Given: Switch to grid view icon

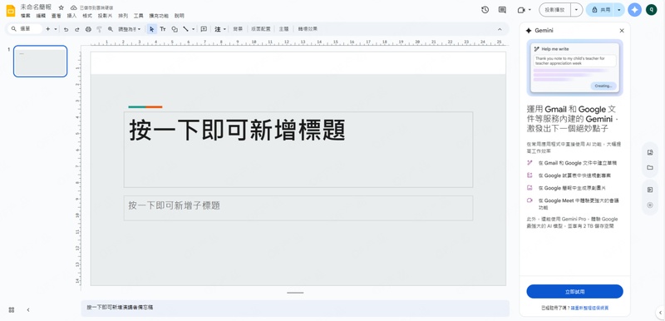Looking at the screenshot, I should [x=12, y=310].
